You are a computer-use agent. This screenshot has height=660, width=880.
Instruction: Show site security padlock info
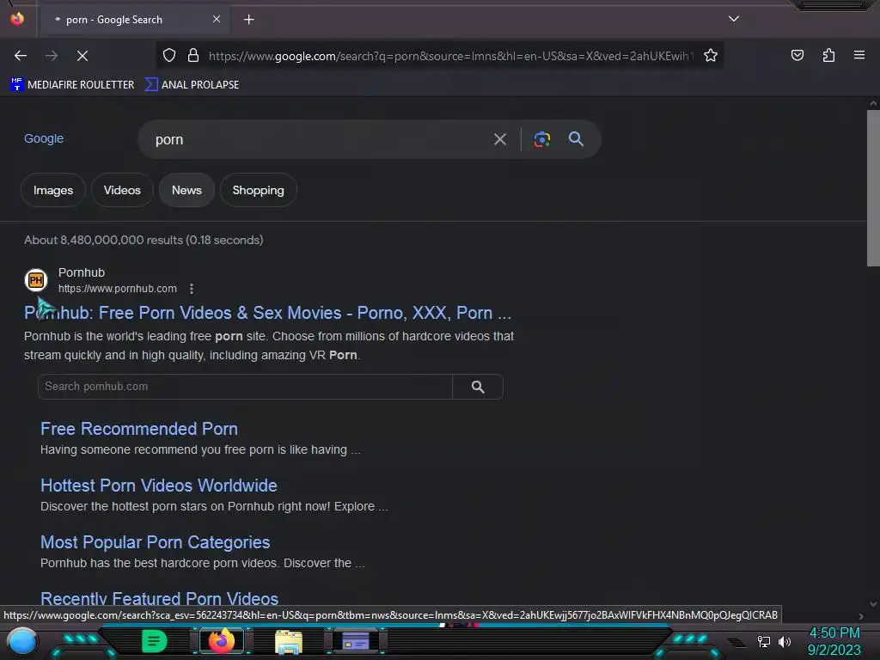193,56
